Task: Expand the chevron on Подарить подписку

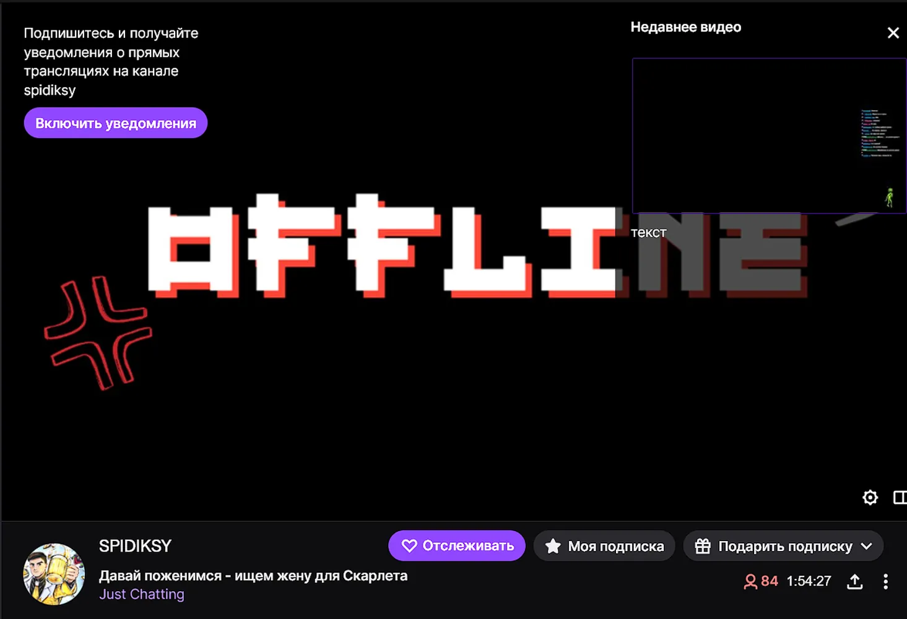Action: [x=867, y=546]
